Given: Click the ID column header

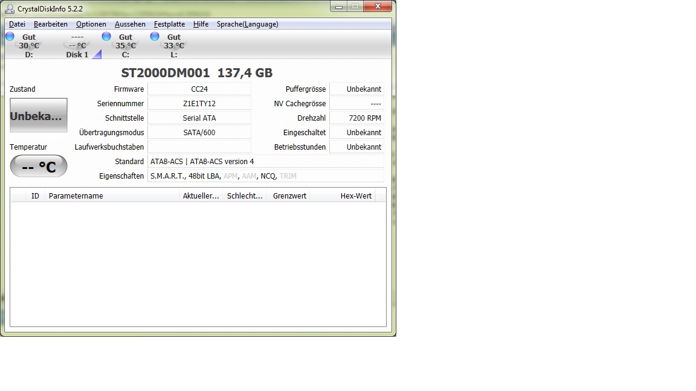Looking at the screenshot, I should (35, 196).
